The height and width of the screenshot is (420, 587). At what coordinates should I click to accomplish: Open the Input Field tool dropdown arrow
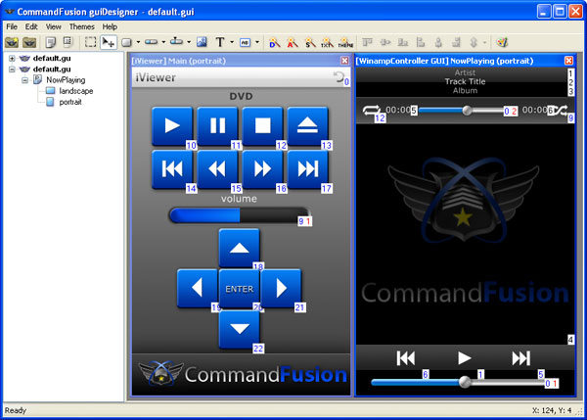(257, 42)
